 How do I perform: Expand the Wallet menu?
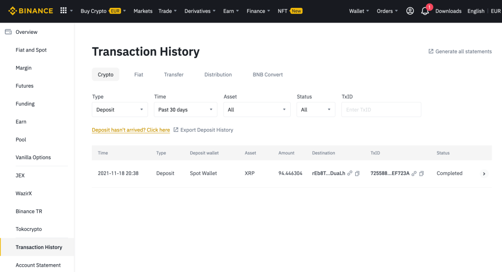click(359, 11)
